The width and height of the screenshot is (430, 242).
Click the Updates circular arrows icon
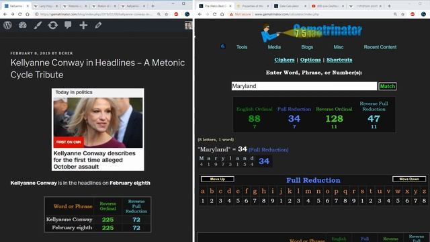pos(52,26)
